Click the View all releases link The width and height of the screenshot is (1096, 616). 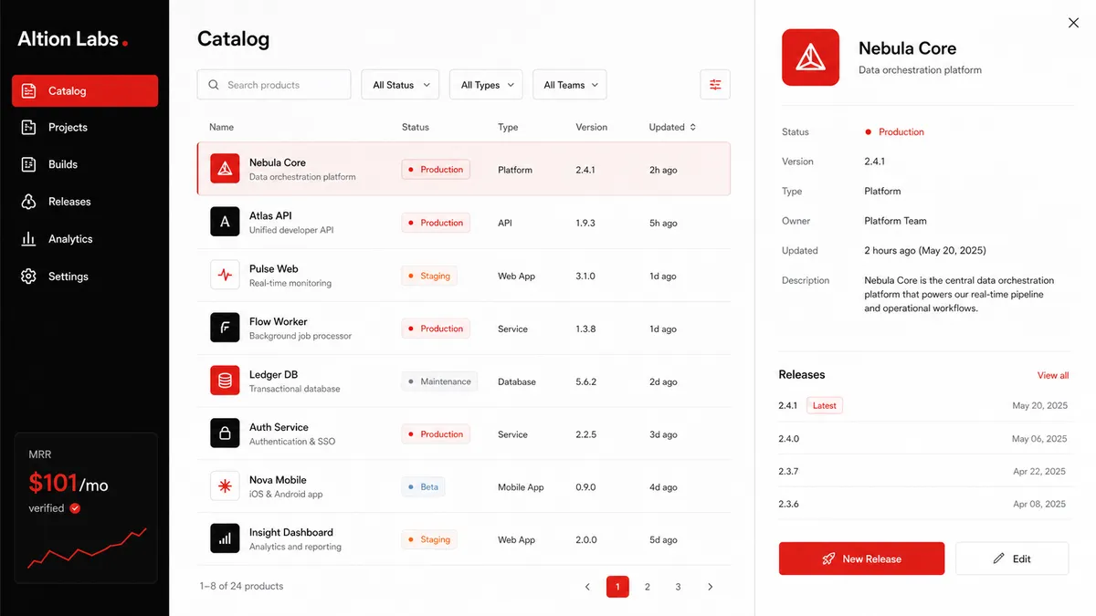[1053, 375]
